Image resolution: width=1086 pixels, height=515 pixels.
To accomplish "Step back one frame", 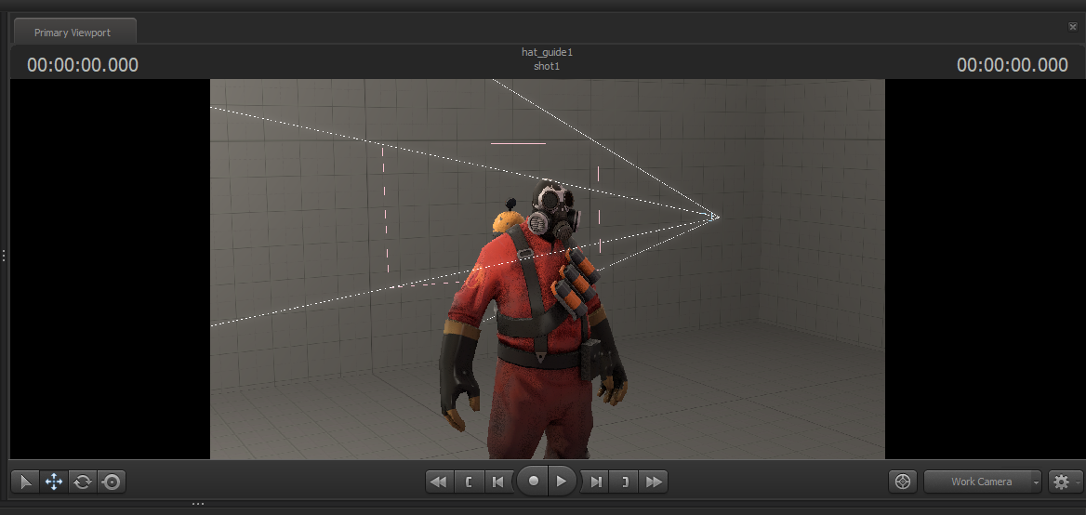I will [497, 482].
